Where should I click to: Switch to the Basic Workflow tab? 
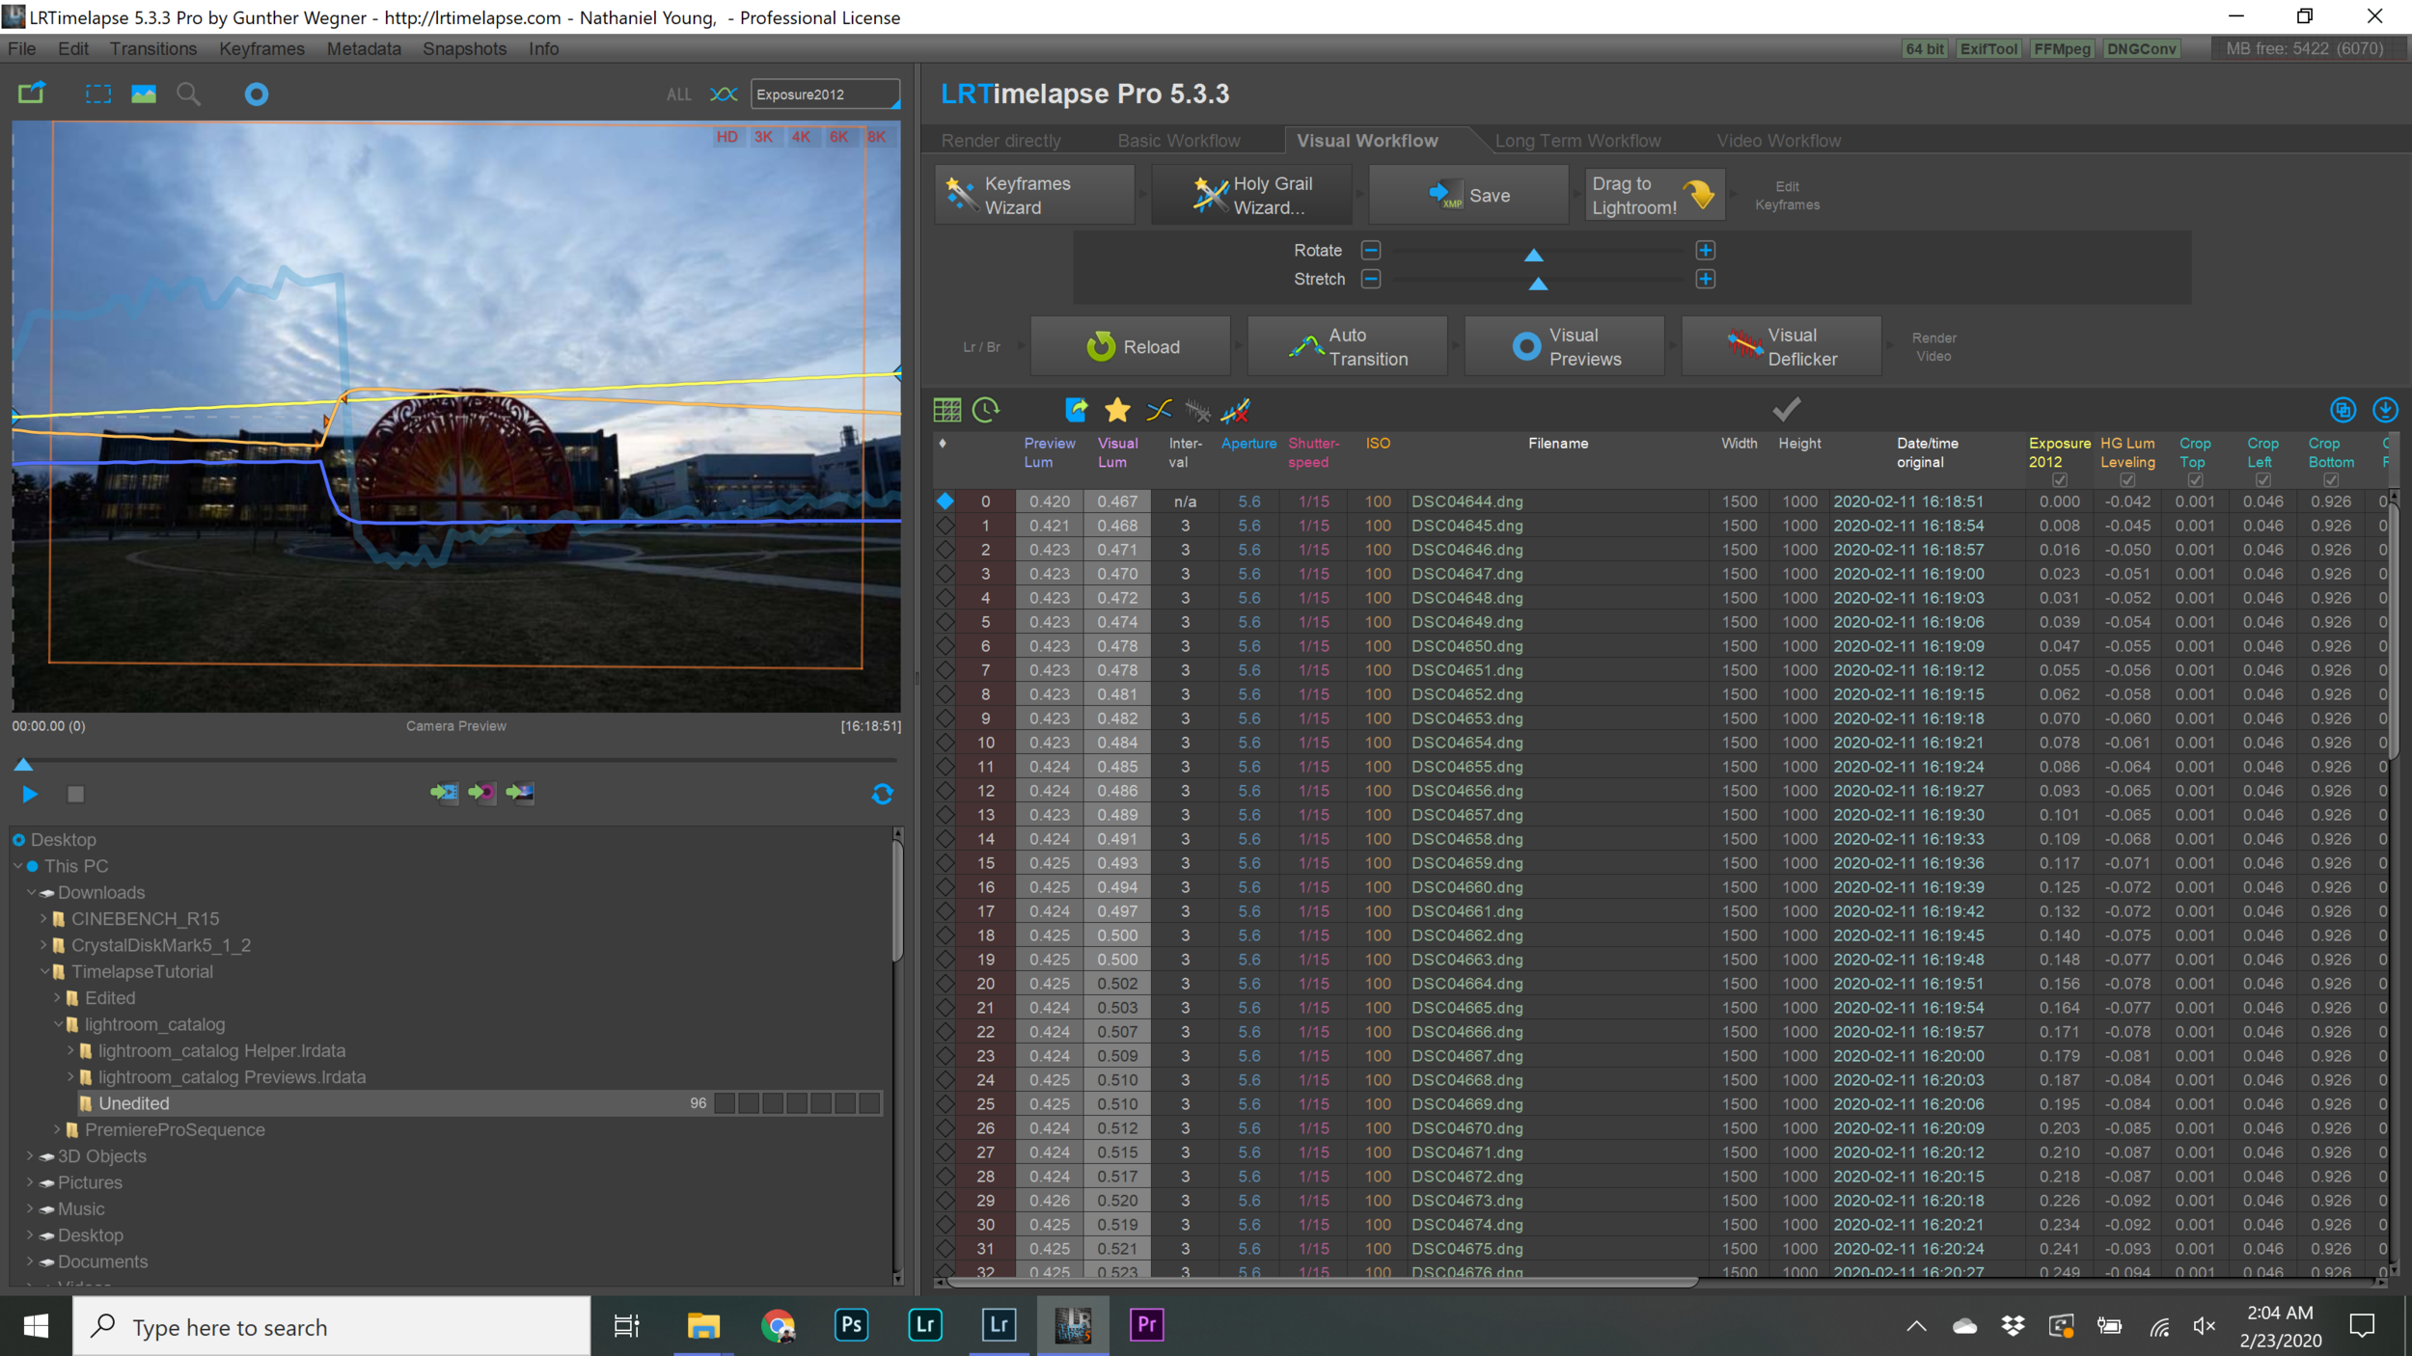point(1179,141)
